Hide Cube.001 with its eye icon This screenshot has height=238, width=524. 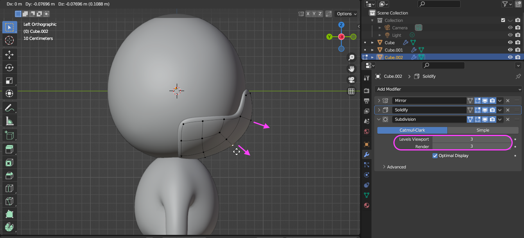[510, 50]
